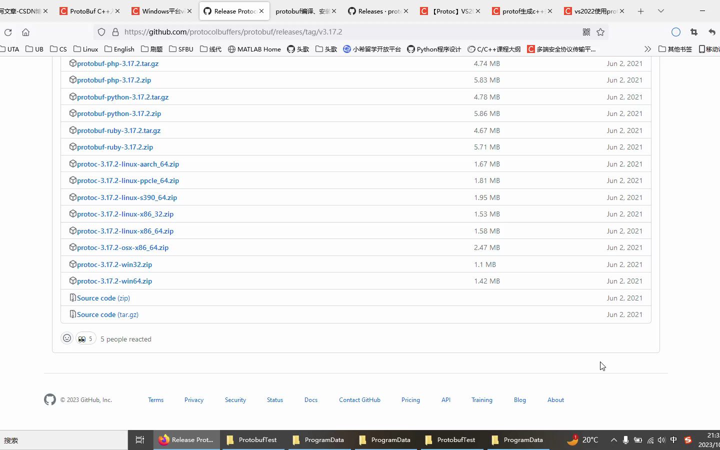Switch to the ProtoBuf C++ CSDN tab

coord(90,11)
